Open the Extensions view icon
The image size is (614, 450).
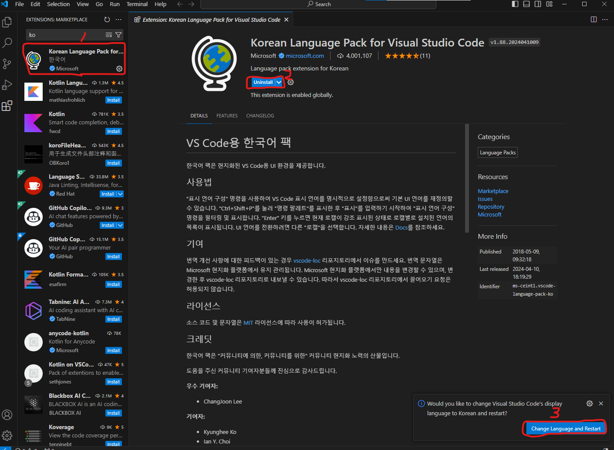pyautogui.click(x=7, y=106)
